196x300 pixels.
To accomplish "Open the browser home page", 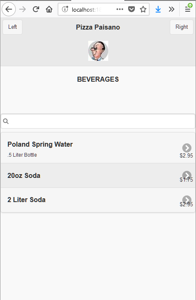I will tap(49, 9).
